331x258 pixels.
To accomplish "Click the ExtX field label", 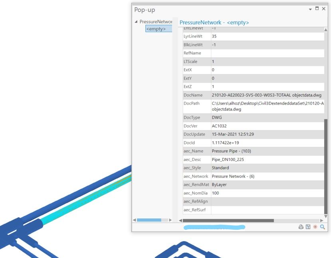I will pos(188,70).
